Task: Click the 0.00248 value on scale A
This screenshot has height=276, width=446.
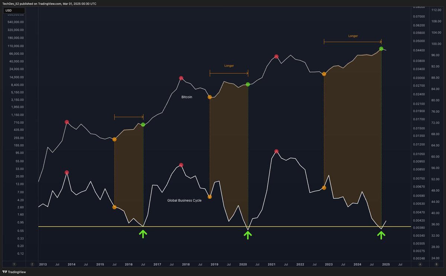Action: tap(418, 258)
